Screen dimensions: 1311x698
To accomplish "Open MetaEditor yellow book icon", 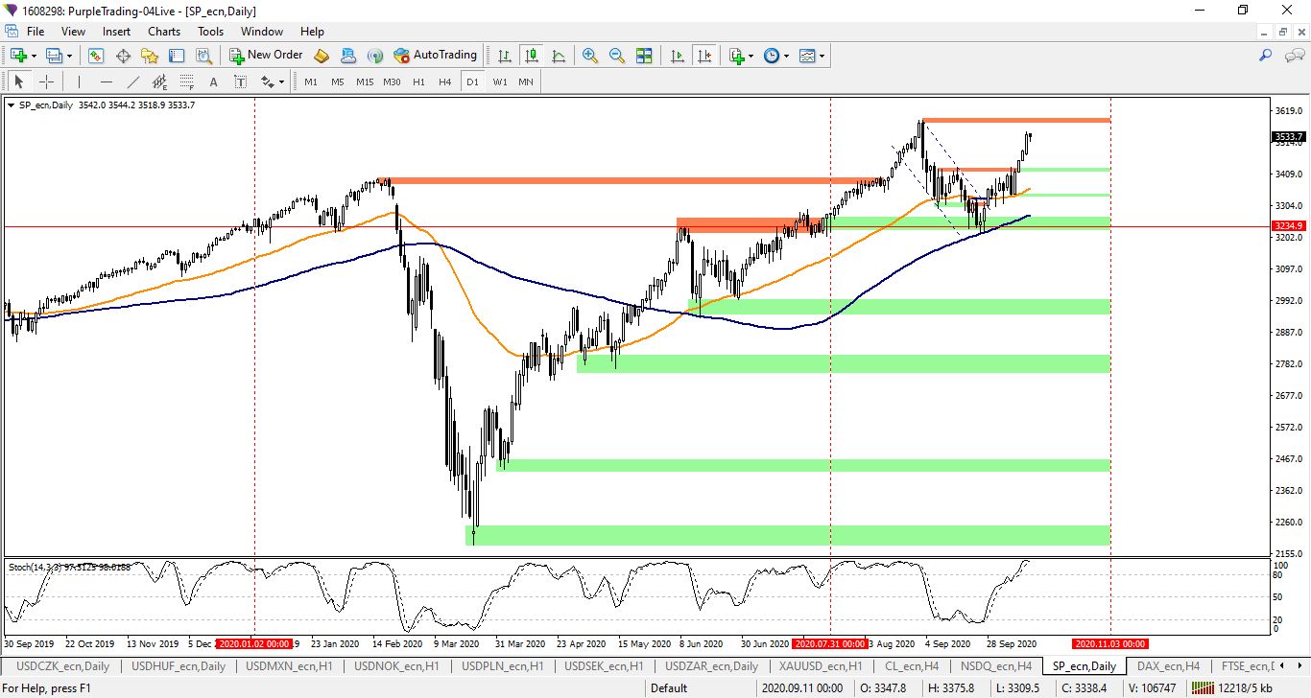I will pyautogui.click(x=322, y=56).
